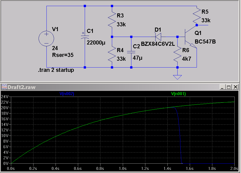The height and width of the screenshot is (173, 241).
Task: Click the C2 capacitor symbol
Action: coord(131,52)
